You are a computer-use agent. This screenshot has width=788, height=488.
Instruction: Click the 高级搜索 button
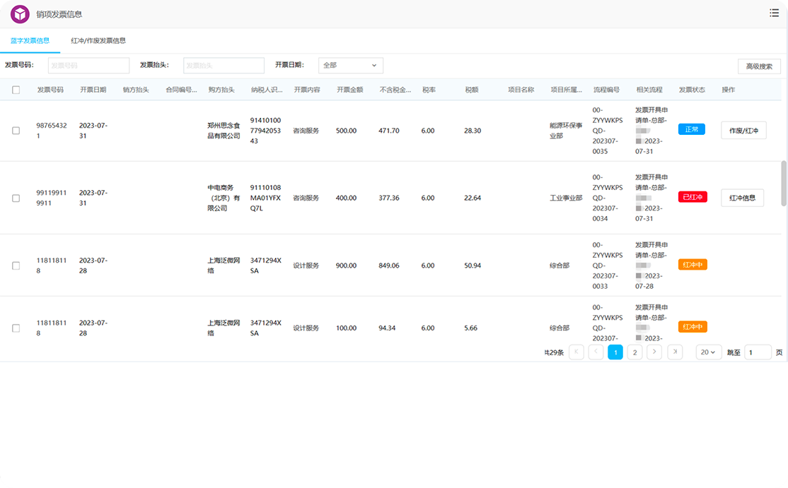point(759,66)
